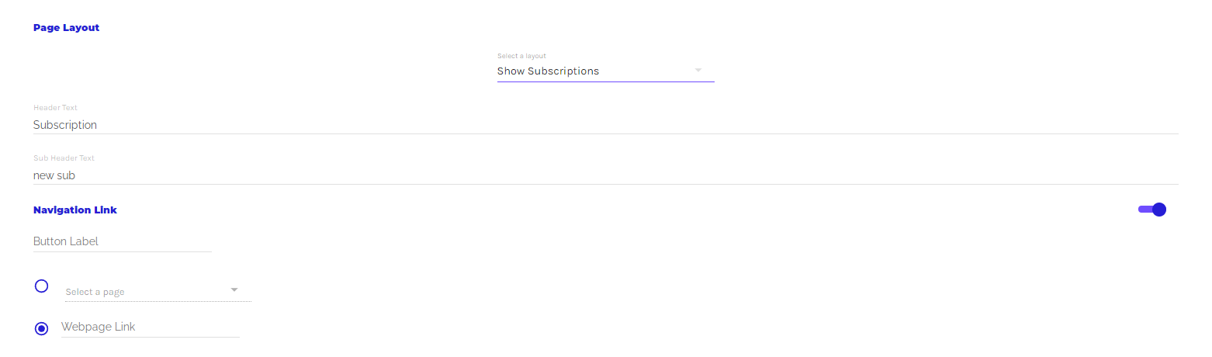Click into the Webpage Link field

(x=150, y=327)
